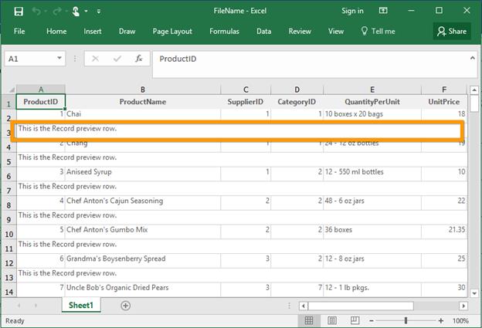Toggle Touch/Mouse mode icon

click(76, 12)
